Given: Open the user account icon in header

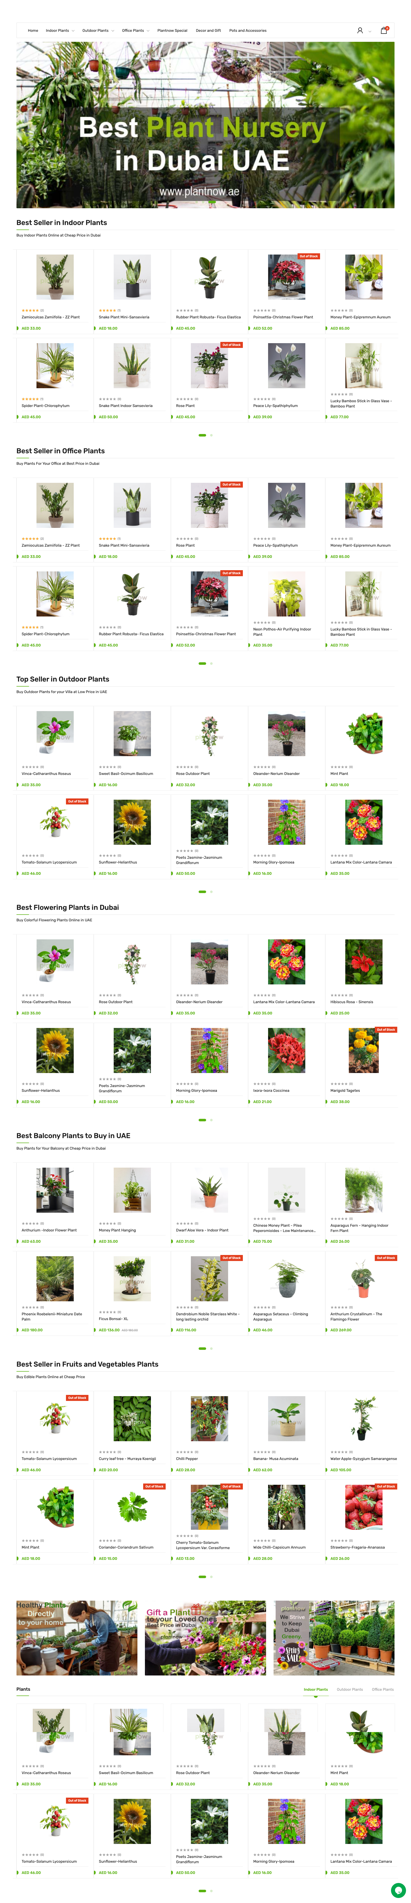Looking at the screenshot, I should click(359, 30).
